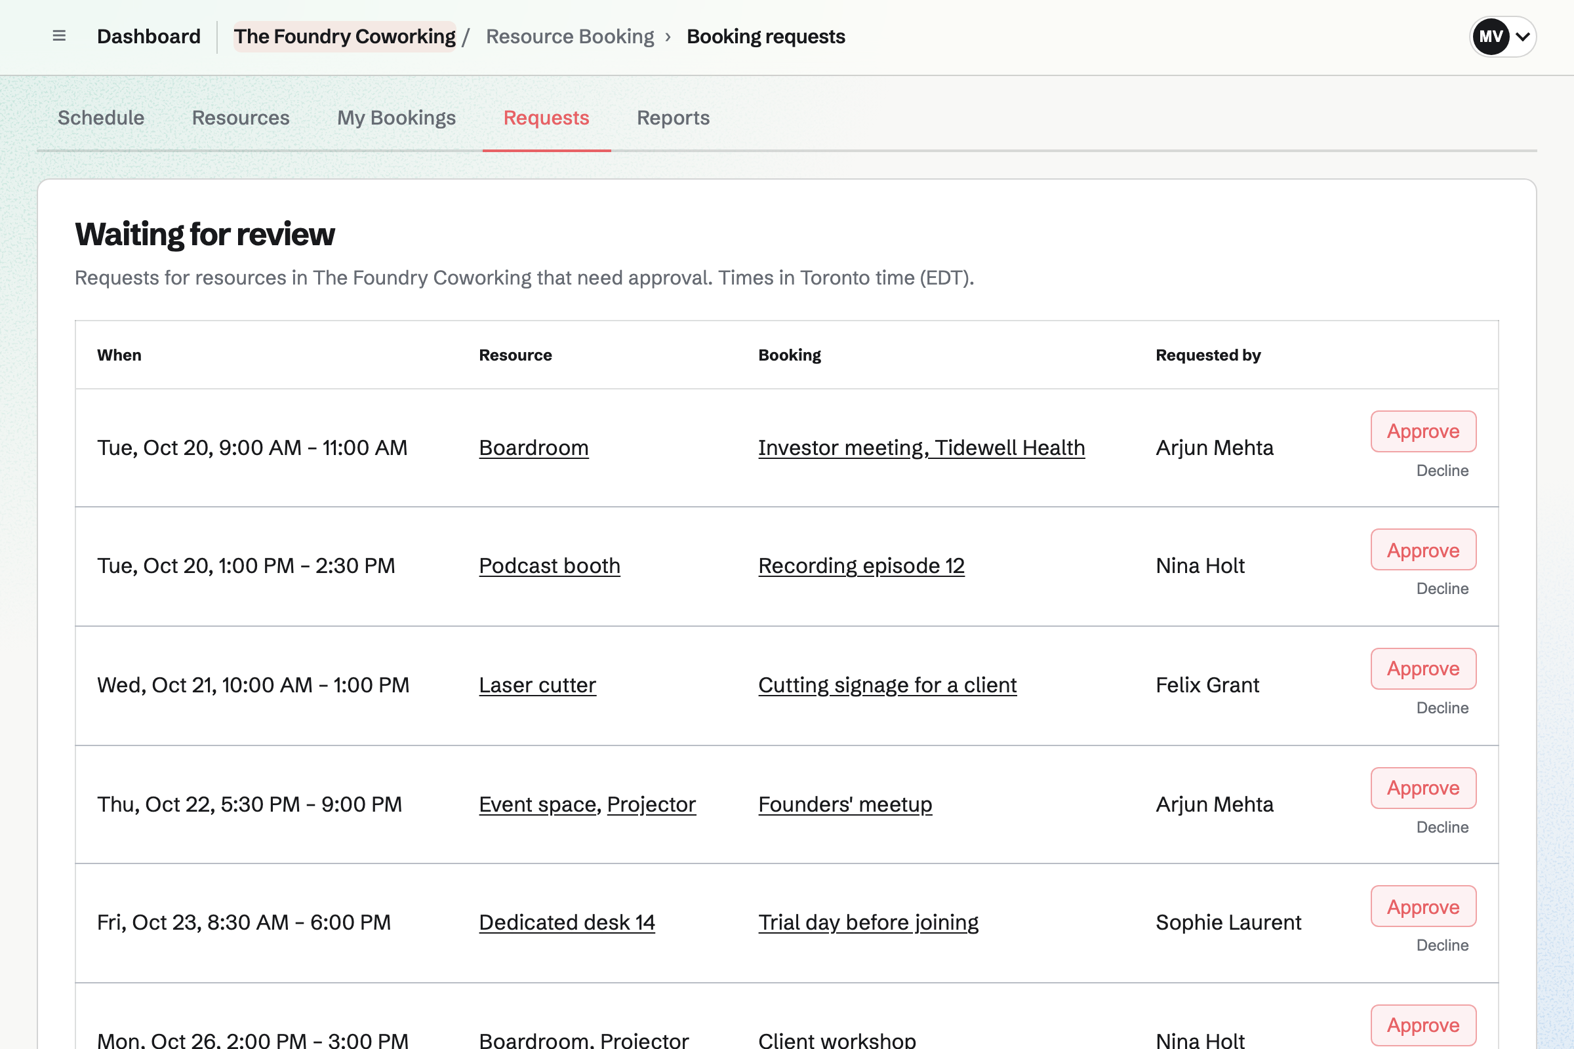Screen dimensions: 1574x1049
Task: Click the 'When' column header
Action: coord(119,355)
